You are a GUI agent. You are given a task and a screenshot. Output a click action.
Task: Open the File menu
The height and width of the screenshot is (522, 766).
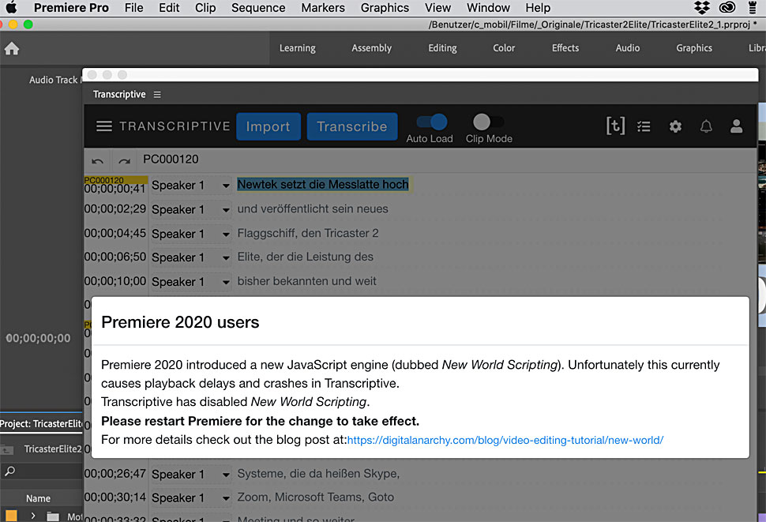[134, 8]
